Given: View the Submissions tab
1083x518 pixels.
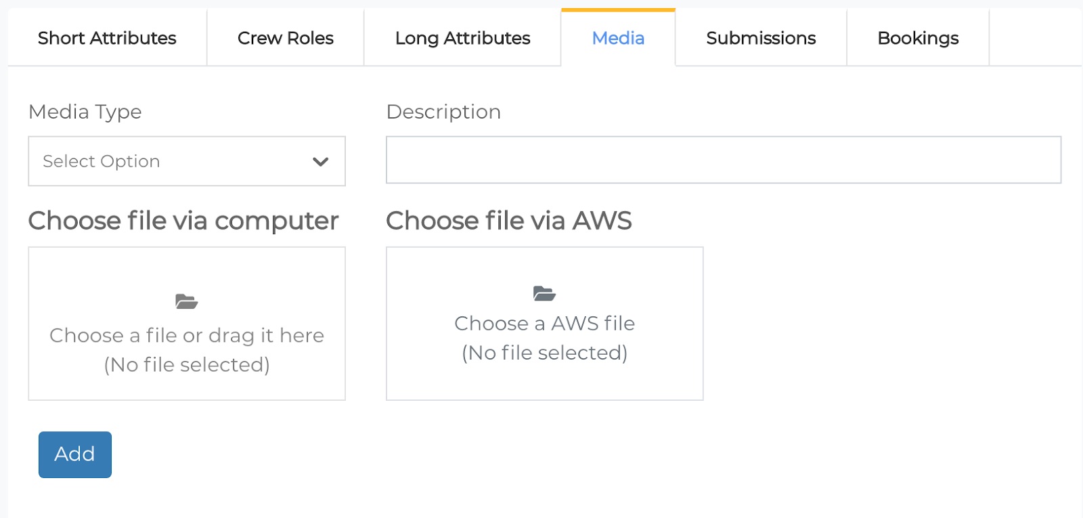Looking at the screenshot, I should click(x=761, y=38).
